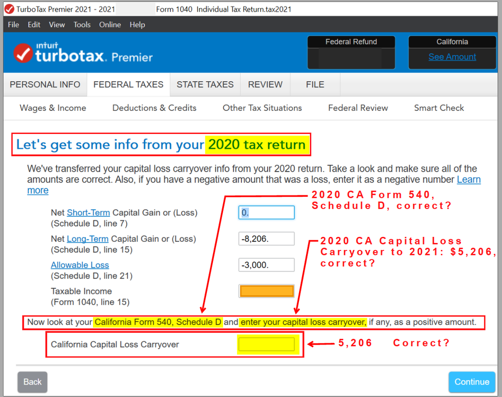Screen dimensions: 502x397
Task: Open the Tools menu
Action: pyautogui.click(x=82, y=25)
